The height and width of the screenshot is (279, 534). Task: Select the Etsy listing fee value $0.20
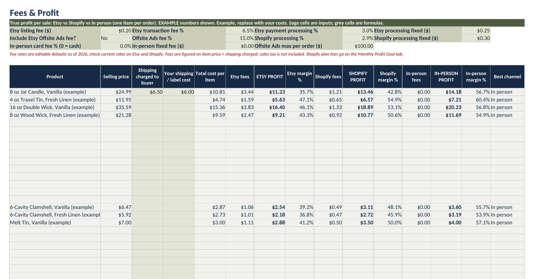coord(116,31)
